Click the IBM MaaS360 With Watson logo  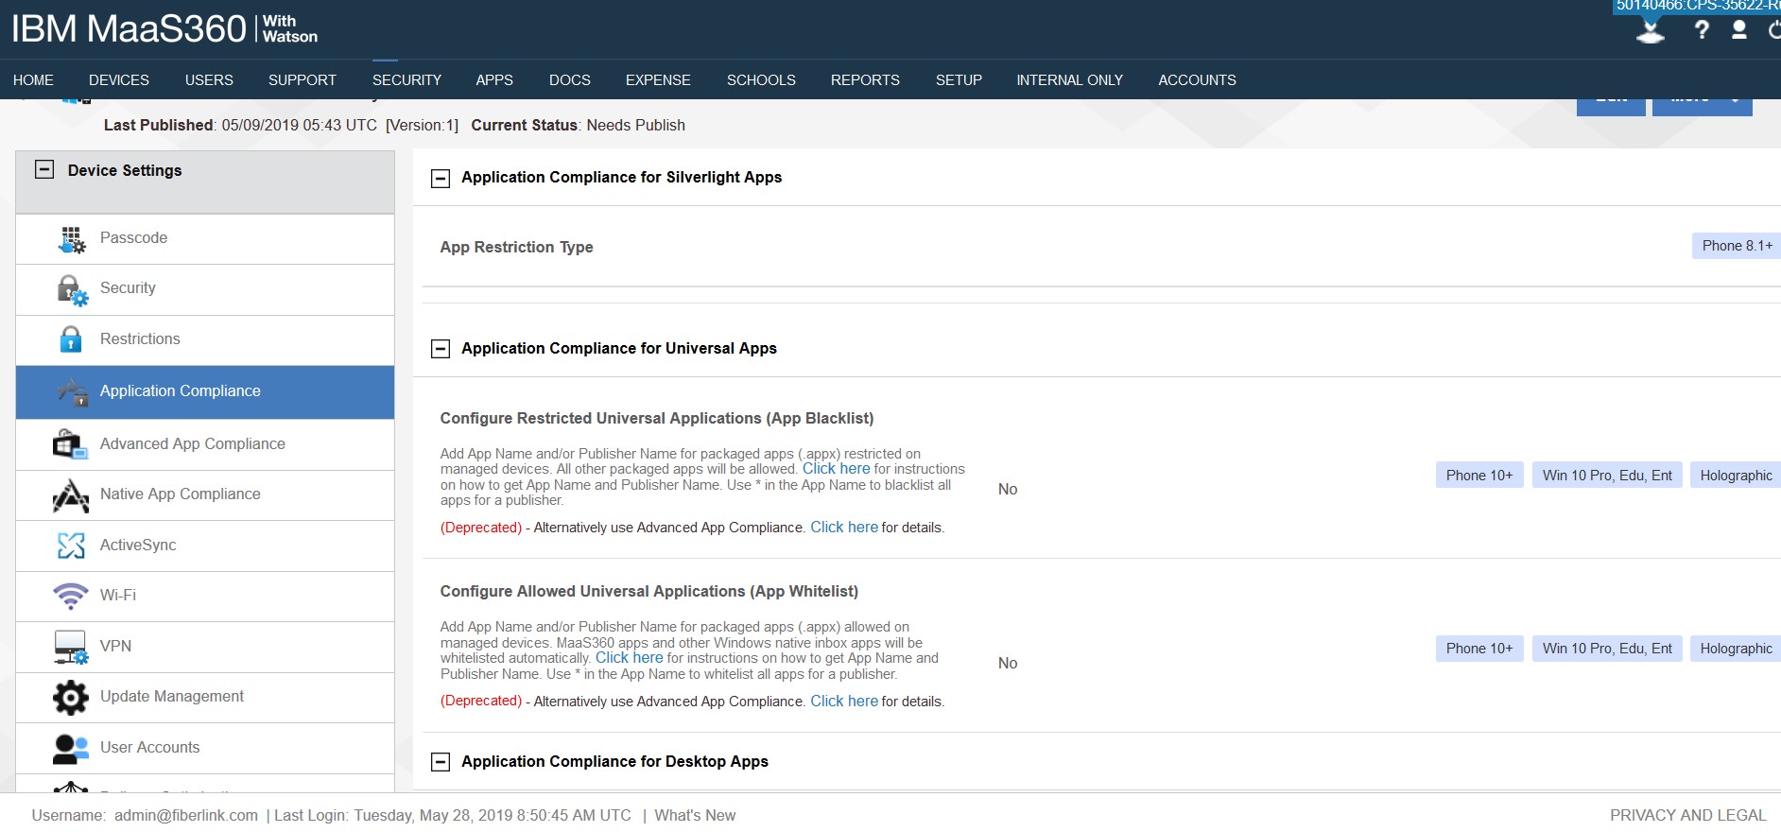point(164,29)
